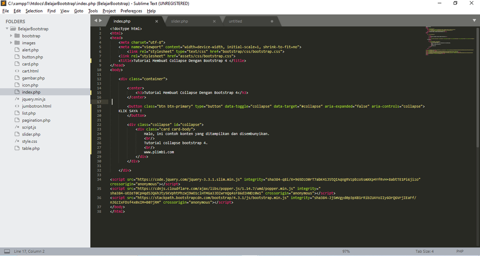
Task: Open the tab list dropdown arrow
Action: click(474, 20)
